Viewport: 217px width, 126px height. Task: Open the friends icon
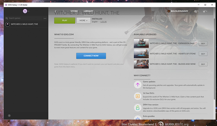(x=196, y=11)
